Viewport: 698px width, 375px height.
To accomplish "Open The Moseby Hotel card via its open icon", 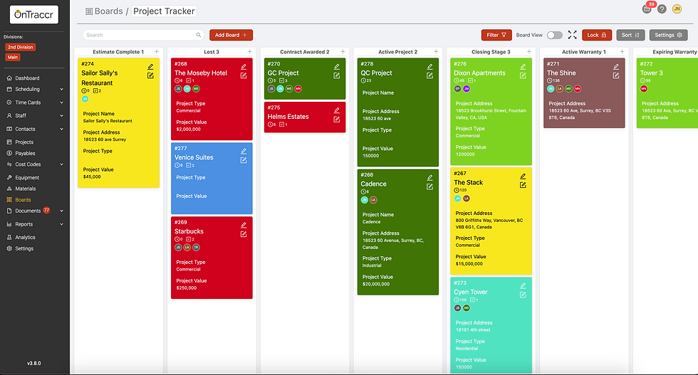I will coord(244,75).
